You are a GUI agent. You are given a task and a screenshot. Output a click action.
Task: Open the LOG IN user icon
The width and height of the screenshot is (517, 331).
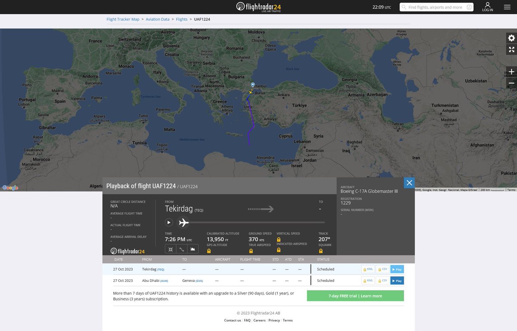488,7
